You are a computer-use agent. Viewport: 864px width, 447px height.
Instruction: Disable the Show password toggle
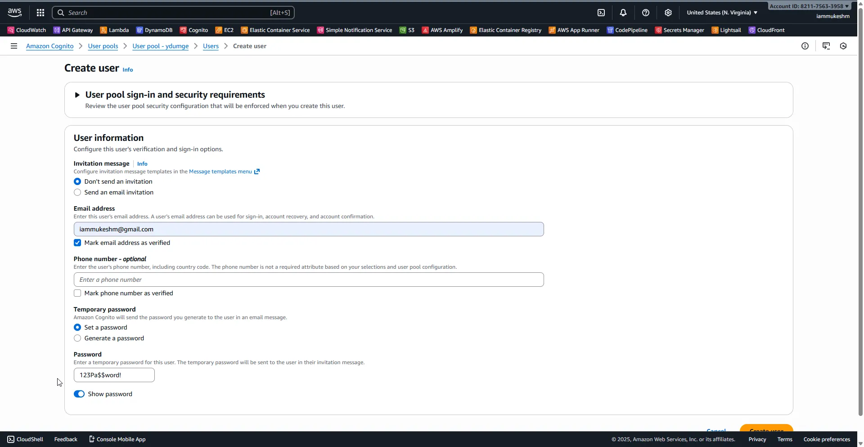(79, 393)
